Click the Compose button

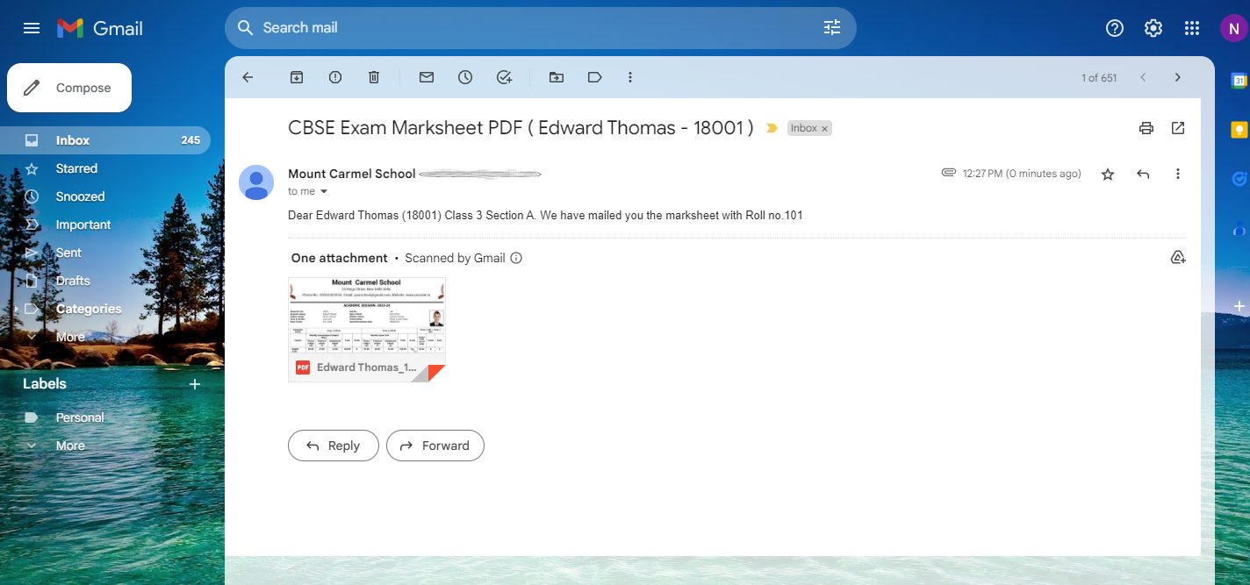click(x=69, y=88)
